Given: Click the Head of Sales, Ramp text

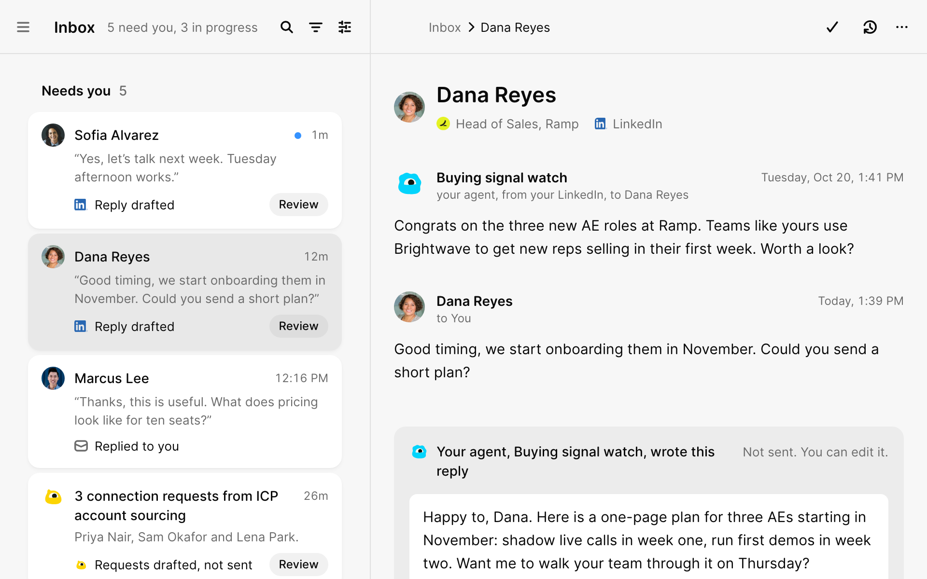Looking at the screenshot, I should coord(517,124).
